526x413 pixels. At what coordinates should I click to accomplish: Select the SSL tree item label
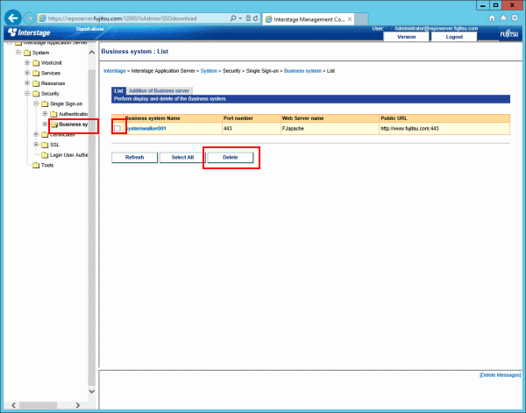tap(54, 145)
